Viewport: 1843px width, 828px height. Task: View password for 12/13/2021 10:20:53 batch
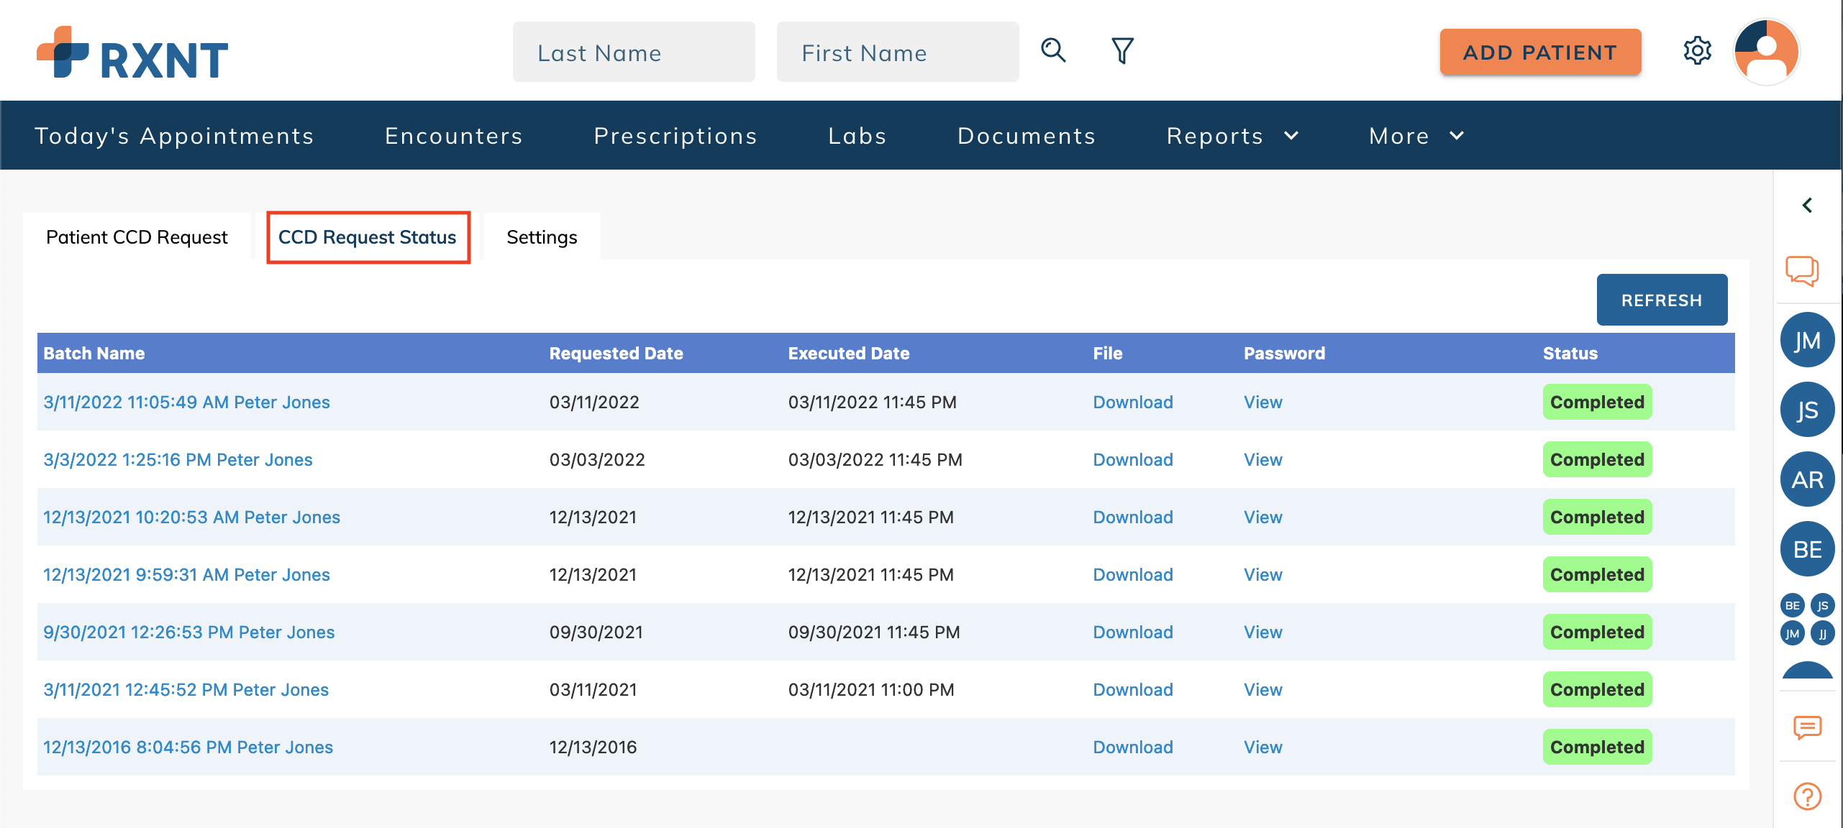[x=1263, y=517]
